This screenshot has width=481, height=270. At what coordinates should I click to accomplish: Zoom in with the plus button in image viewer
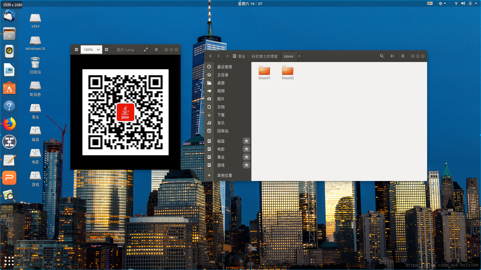106,49
